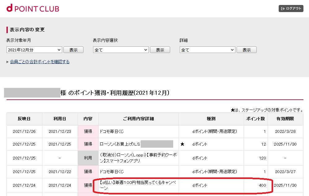The height and width of the screenshot is (196, 309).
Task: Click the 有効期限 column header
Action: click(285, 119)
